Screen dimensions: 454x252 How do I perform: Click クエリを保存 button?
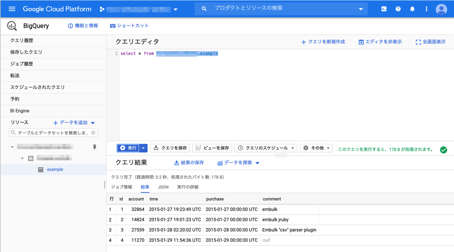(170, 148)
